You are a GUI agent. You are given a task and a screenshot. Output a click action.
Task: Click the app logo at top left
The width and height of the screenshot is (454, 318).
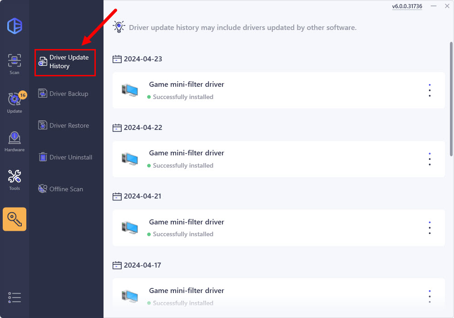15,25
